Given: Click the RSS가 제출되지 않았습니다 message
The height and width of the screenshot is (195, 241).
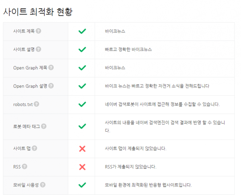Looking at the screenshot, I should 130,167.
